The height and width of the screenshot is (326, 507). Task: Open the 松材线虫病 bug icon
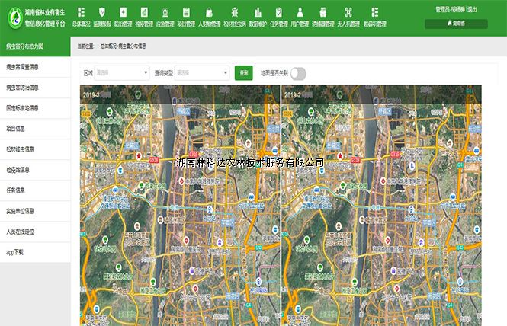234,11
